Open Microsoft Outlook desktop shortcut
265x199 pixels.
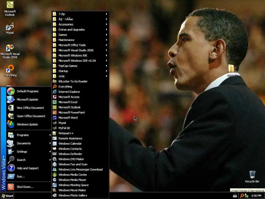pyautogui.click(x=10, y=9)
